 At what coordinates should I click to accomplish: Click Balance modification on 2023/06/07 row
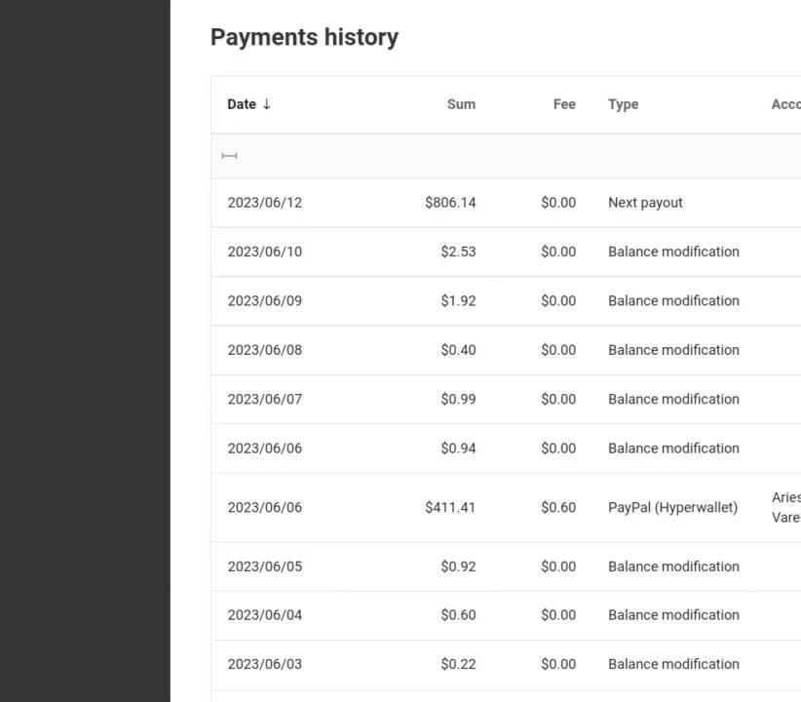[x=673, y=399]
